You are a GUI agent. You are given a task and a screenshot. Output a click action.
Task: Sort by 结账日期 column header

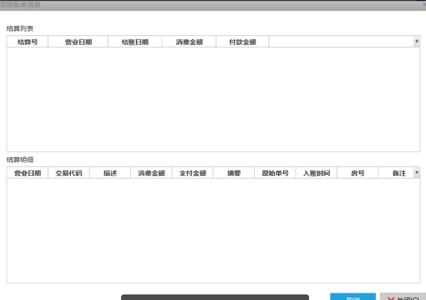click(135, 42)
